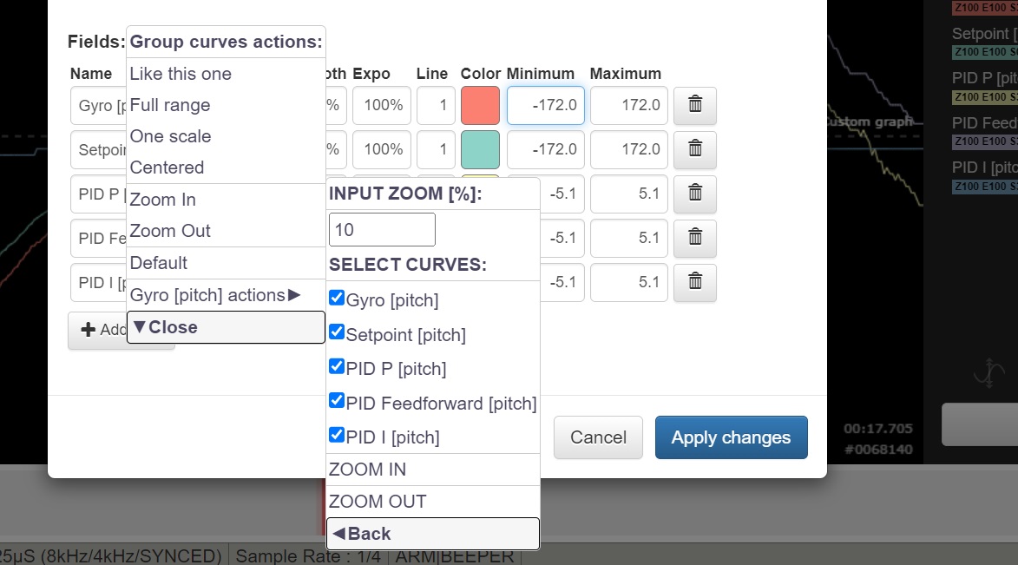
Task: Click trash icon for Setpoint row
Action: pyautogui.click(x=694, y=149)
